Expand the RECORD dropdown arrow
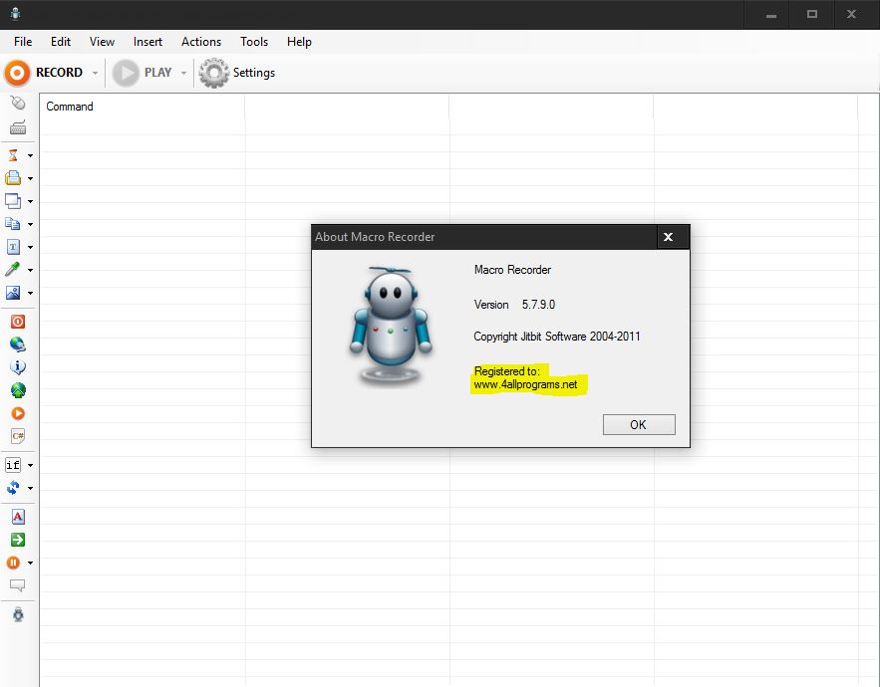The height and width of the screenshot is (687, 880). [x=95, y=73]
